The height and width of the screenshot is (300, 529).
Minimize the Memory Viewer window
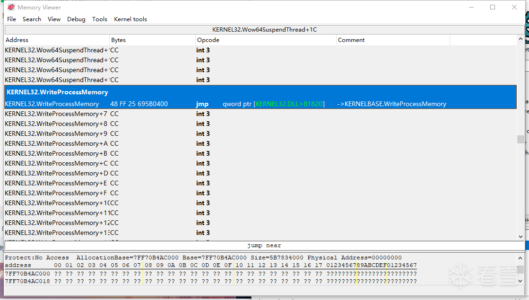471,7
